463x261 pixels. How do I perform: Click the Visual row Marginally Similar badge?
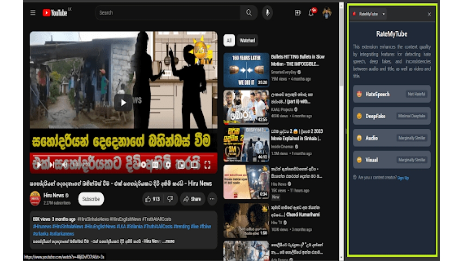pos(412,159)
